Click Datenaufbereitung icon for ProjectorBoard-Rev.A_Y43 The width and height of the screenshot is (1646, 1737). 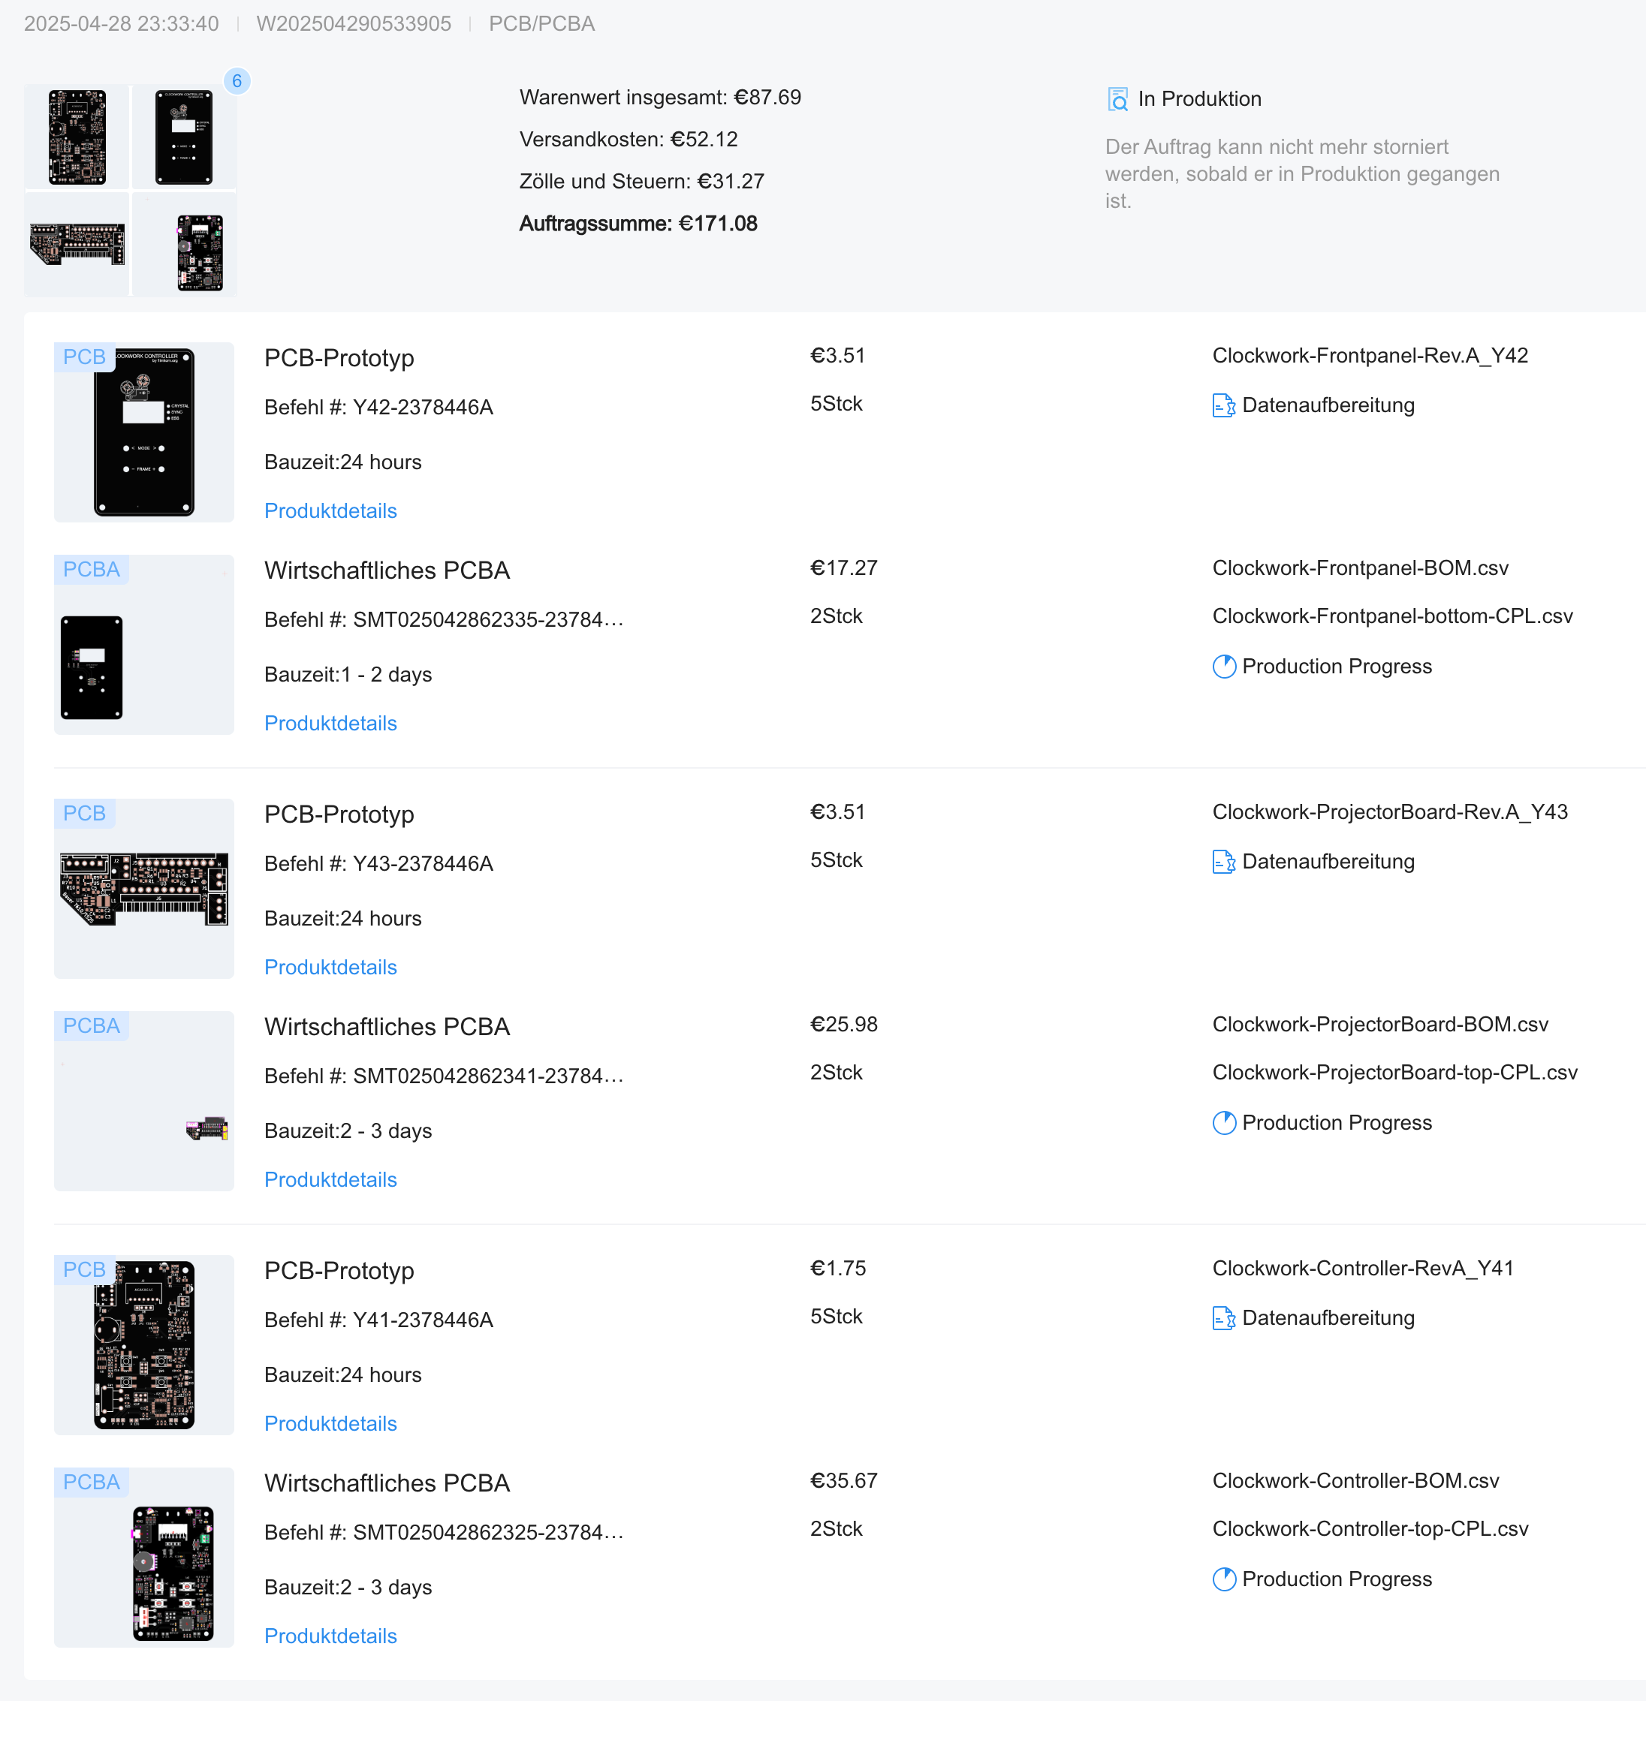click(1223, 862)
